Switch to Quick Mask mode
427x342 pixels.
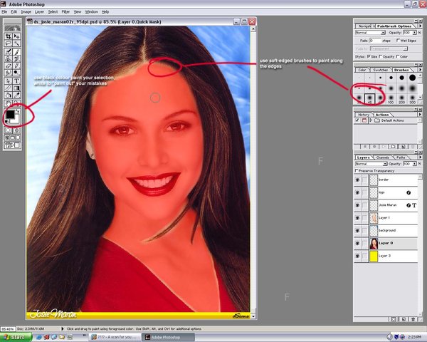[16, 130]
